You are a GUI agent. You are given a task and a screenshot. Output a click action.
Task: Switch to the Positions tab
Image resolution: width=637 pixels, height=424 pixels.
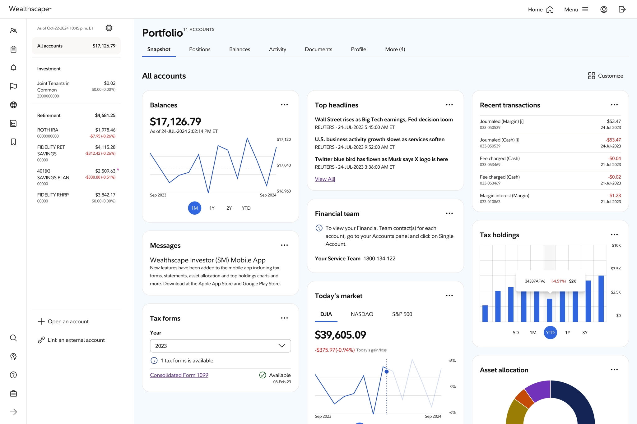tap(200, 49)
